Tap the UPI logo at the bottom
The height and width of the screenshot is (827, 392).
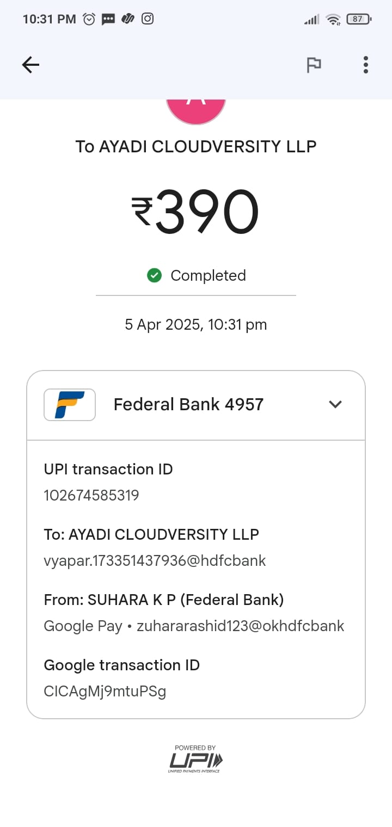click(196, 760)
